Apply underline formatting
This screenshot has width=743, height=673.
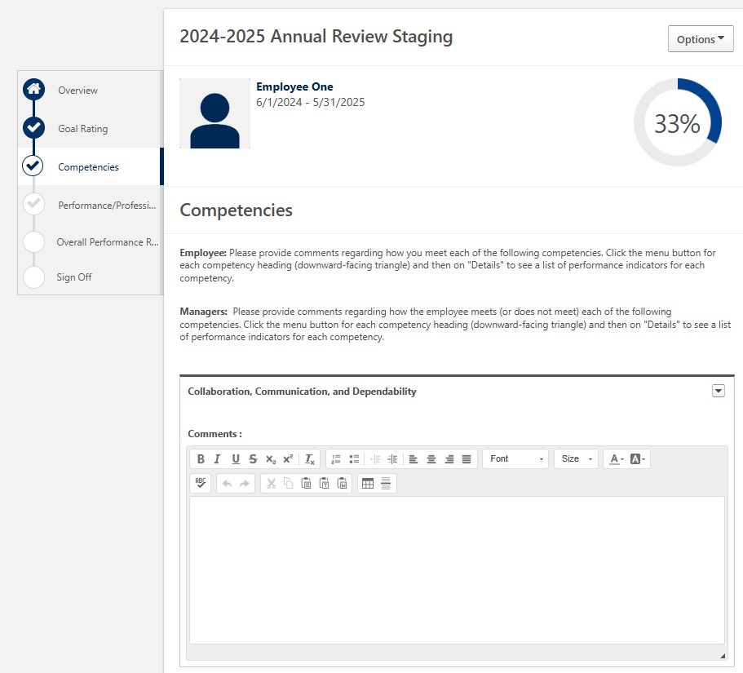tap(236, 458)
